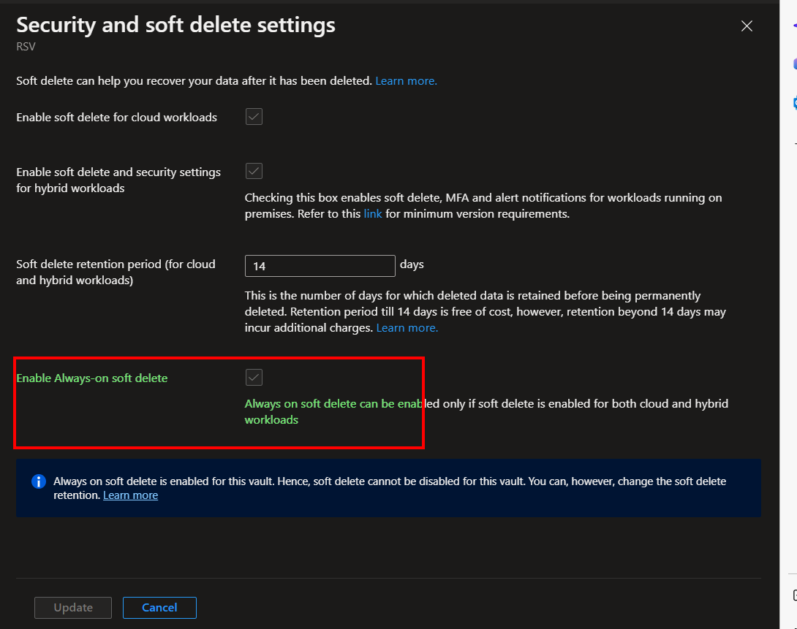This screenshot has width=797, height=629.
Task: Follow Learn more in the info banner
Action: [x=130, y=495]
